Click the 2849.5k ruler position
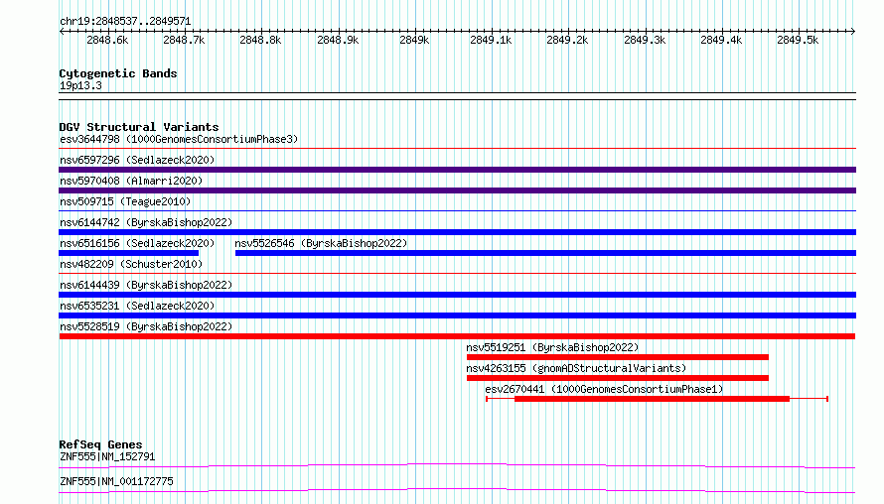The height and width of the screenshot is (504, 884). tap(798, 40)
